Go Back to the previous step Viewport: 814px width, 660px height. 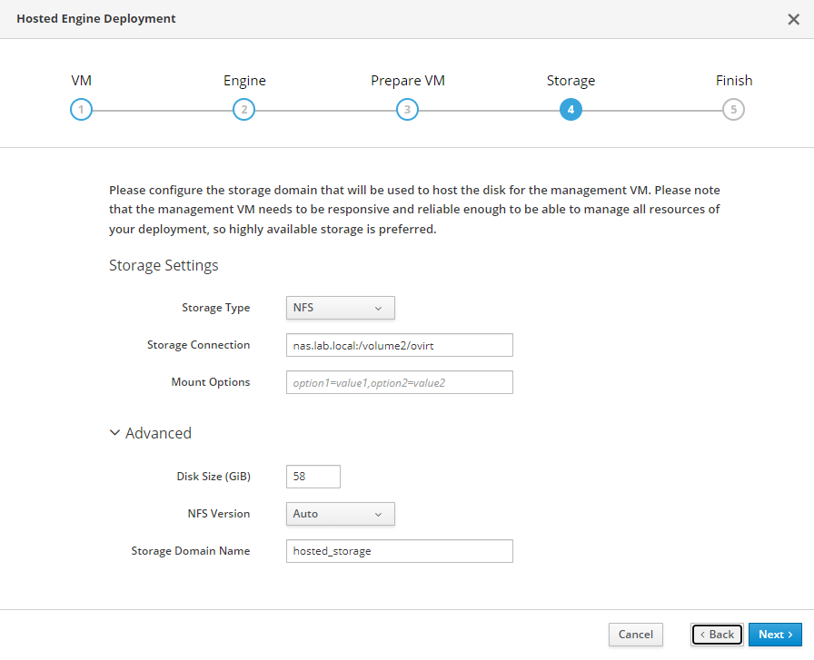coord(717,635)
